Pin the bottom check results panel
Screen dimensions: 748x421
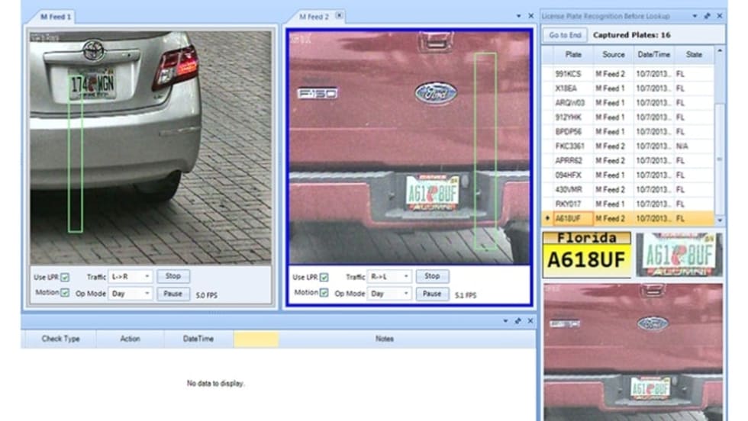tap(517, 321)
